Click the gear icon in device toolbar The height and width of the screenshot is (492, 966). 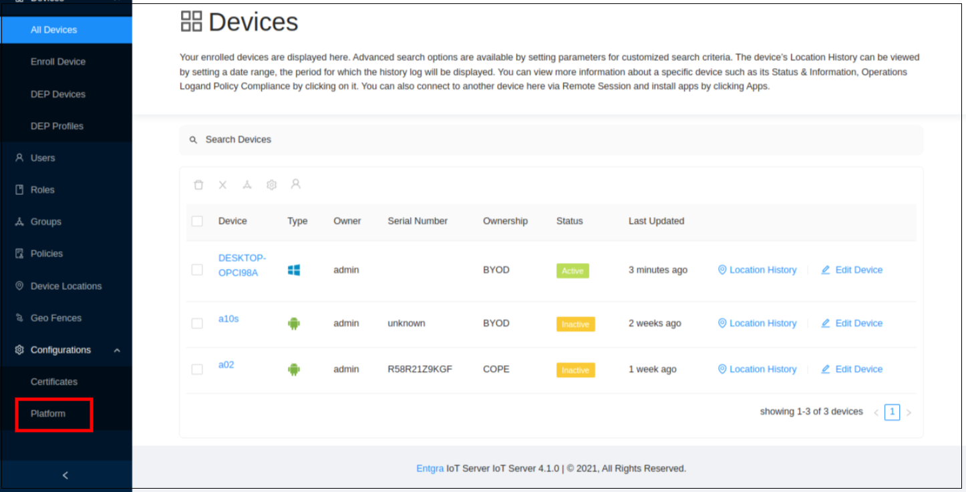click(271, 185)
